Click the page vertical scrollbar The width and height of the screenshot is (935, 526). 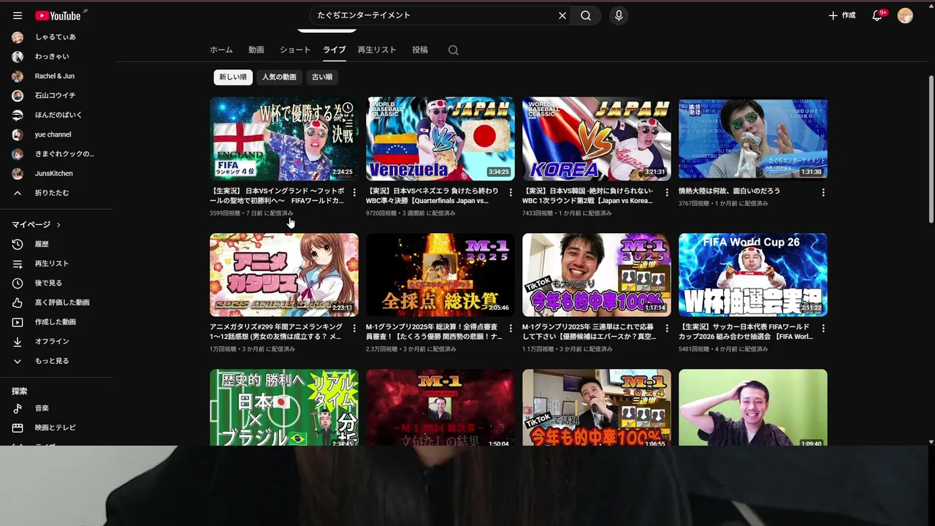tap(931, 150)
